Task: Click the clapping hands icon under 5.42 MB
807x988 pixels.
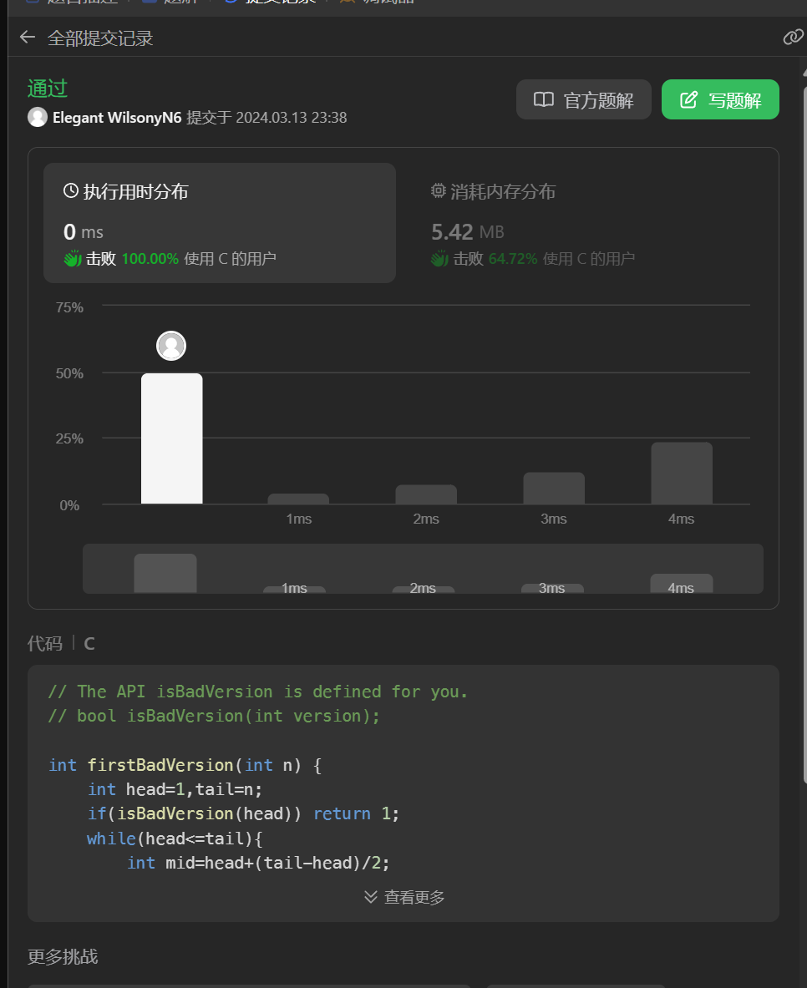Action: point(439,259)
